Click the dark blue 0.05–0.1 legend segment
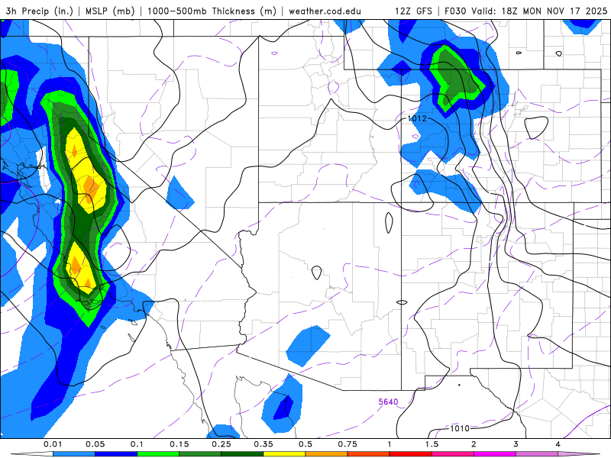 point(116,454)
